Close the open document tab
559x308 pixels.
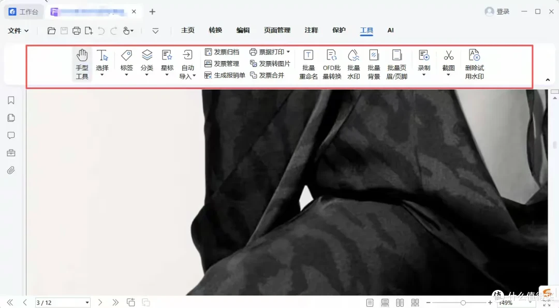tap(134, 11)
